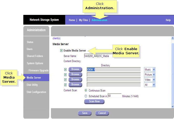Browse for the Picture row directory
174x119 pixels.
75,74
